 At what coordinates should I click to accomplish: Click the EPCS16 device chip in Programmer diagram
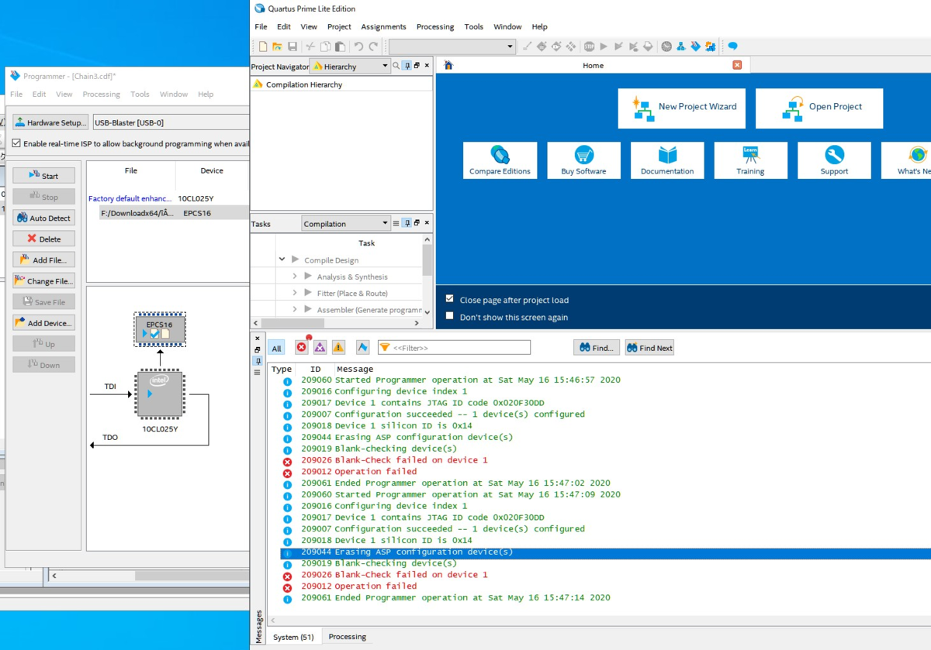point(160,330)
